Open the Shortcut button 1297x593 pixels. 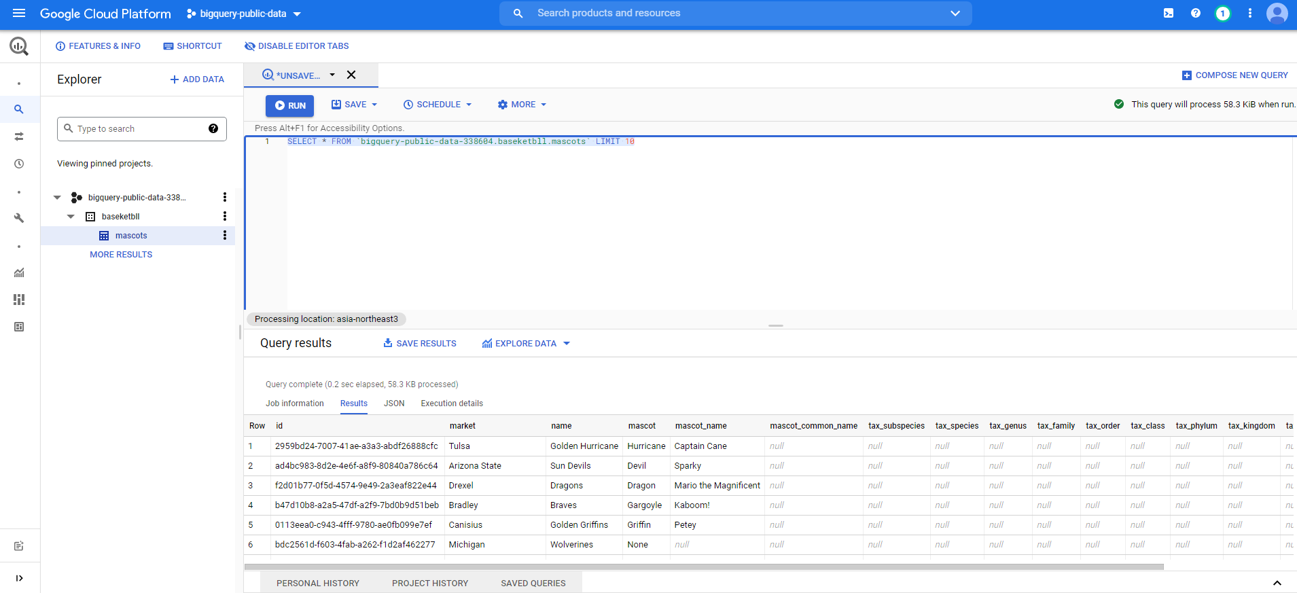192,46
